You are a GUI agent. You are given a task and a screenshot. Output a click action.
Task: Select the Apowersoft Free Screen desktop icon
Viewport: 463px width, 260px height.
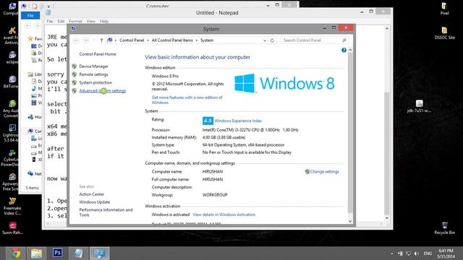[x=11, y=182]
